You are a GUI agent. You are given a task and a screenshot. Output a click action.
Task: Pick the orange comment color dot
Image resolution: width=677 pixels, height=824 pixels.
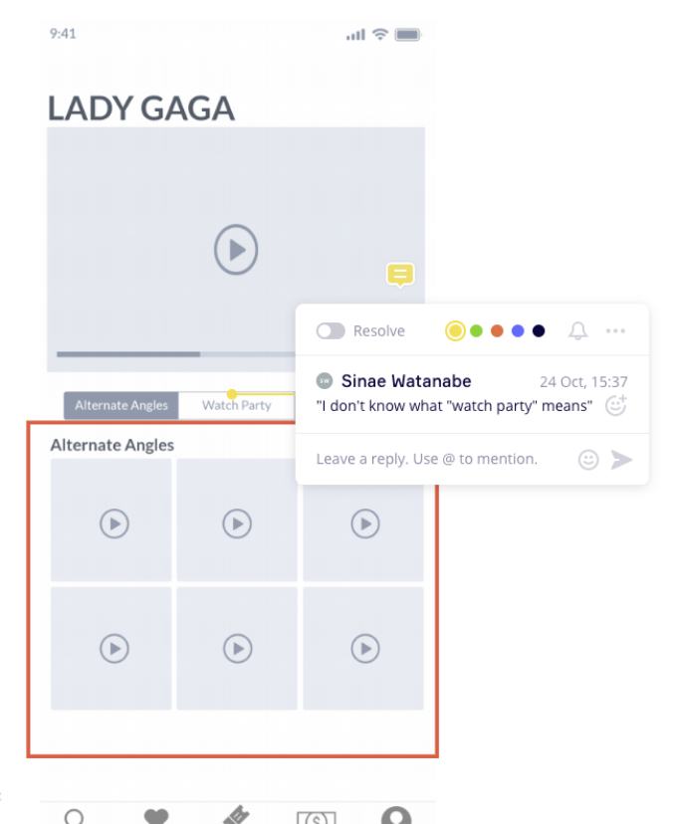tap(497, 331)
